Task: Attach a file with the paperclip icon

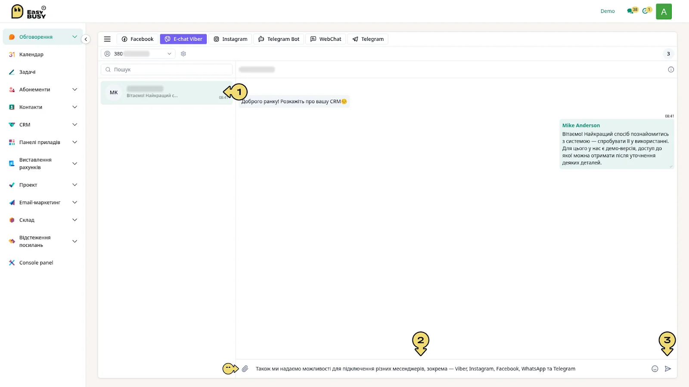Action: [x=245, y=369]
